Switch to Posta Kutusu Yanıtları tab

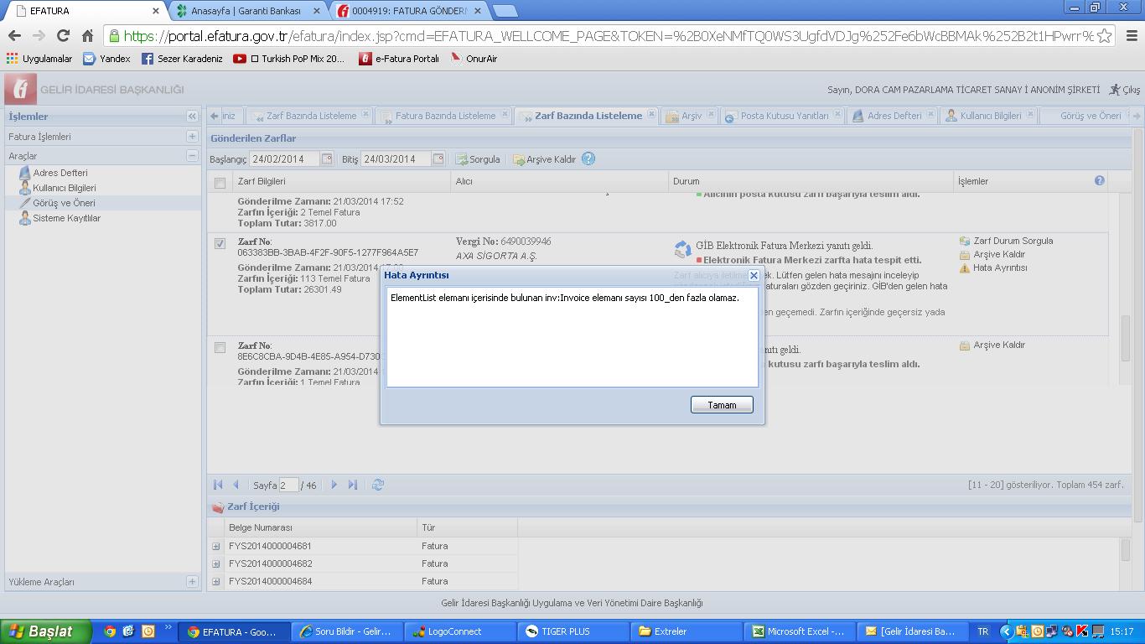(x=784, y=116)
